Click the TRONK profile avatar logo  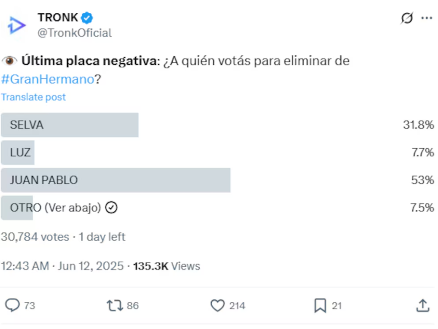(x=17, y=25)
